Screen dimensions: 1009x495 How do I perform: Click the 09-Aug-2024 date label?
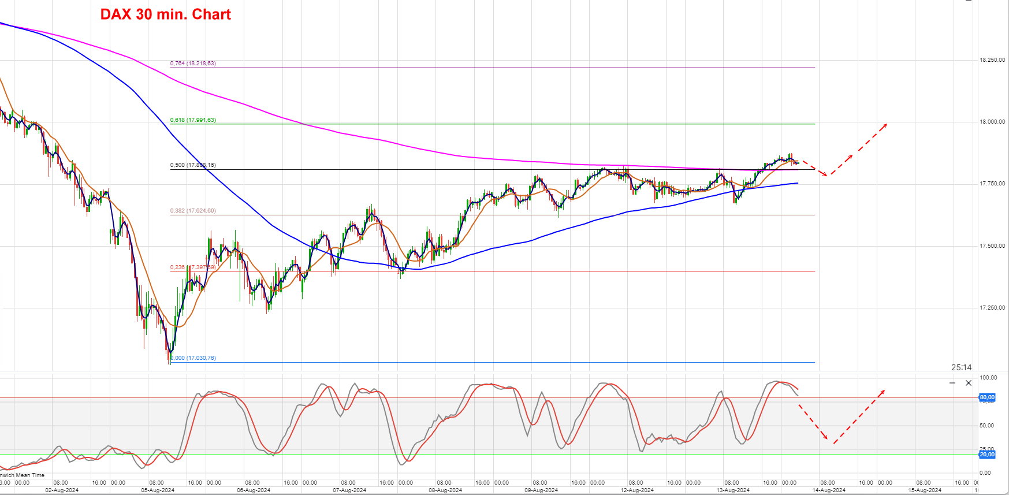coord(541,490)
